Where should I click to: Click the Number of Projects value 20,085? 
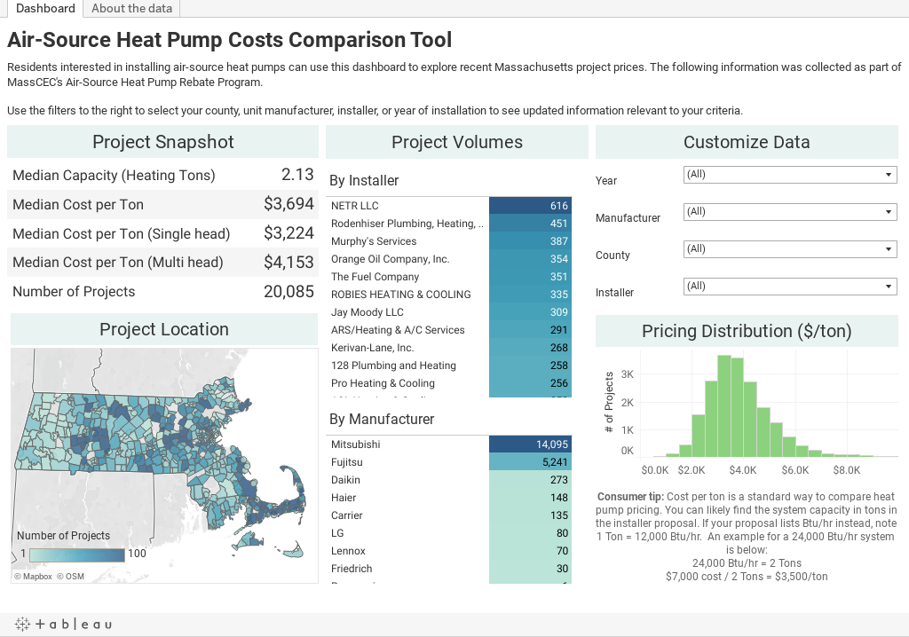289,292
